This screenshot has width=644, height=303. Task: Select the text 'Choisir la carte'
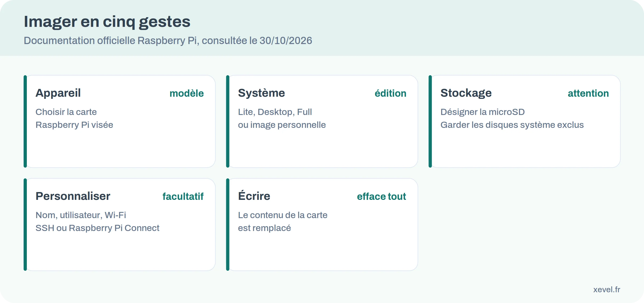click(x=66, y=112)
